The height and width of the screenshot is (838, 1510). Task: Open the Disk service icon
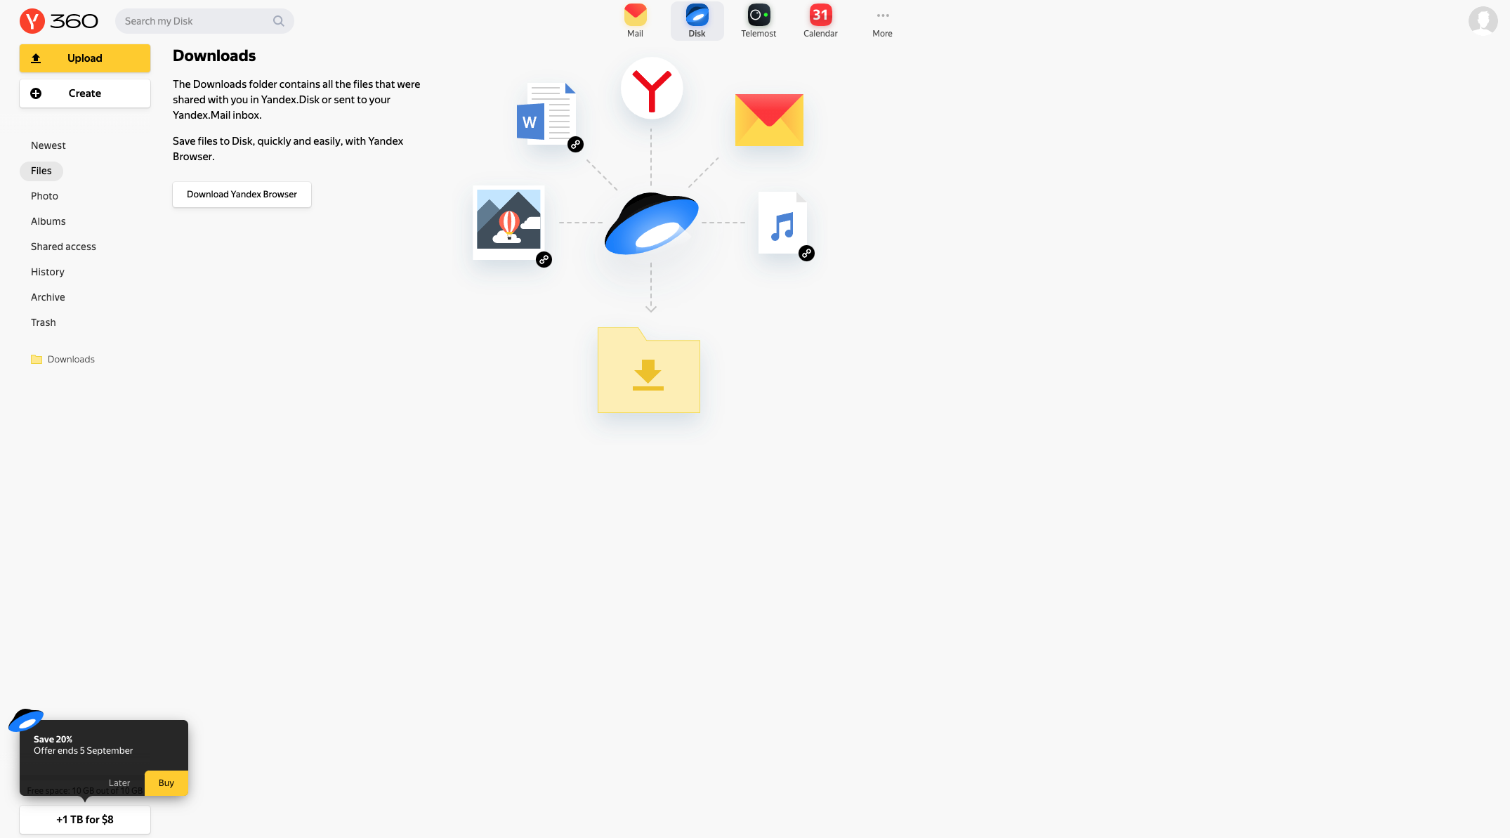pyautogui.click(x=697, y=21)
